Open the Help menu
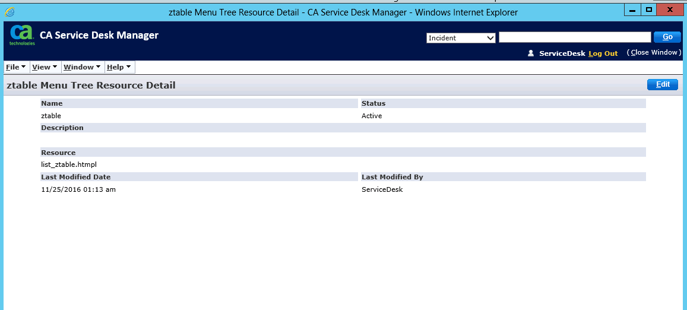 pos(118,67)
